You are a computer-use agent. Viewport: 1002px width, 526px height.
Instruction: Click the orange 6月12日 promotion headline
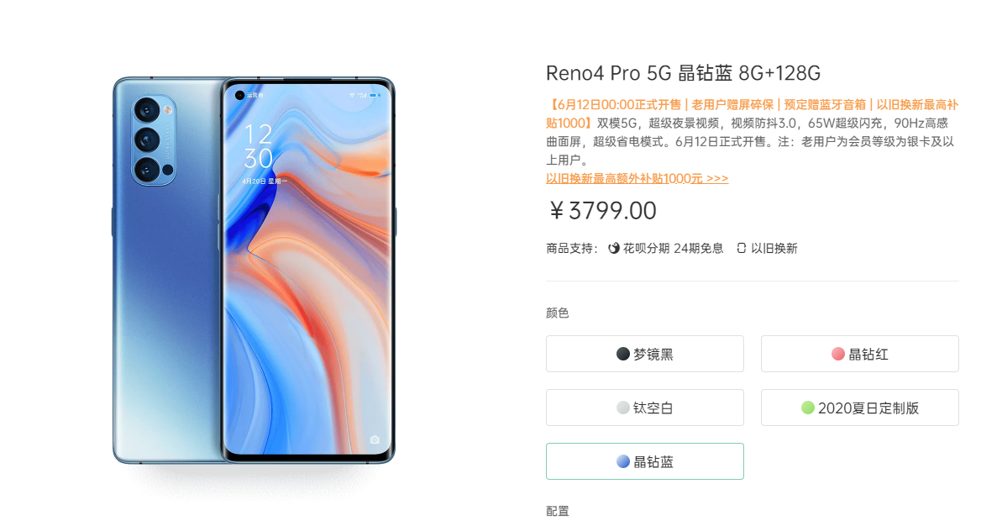pyautogui.click(x=753, y=113)
